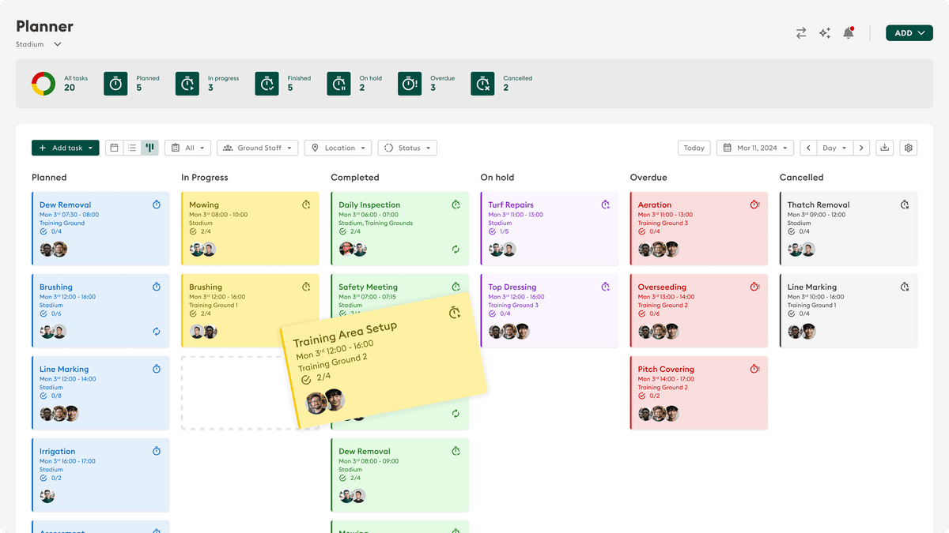Screen dimensions: 949x533
Task: Click the AI sparkles icon
Action: [x=825, y=32]
